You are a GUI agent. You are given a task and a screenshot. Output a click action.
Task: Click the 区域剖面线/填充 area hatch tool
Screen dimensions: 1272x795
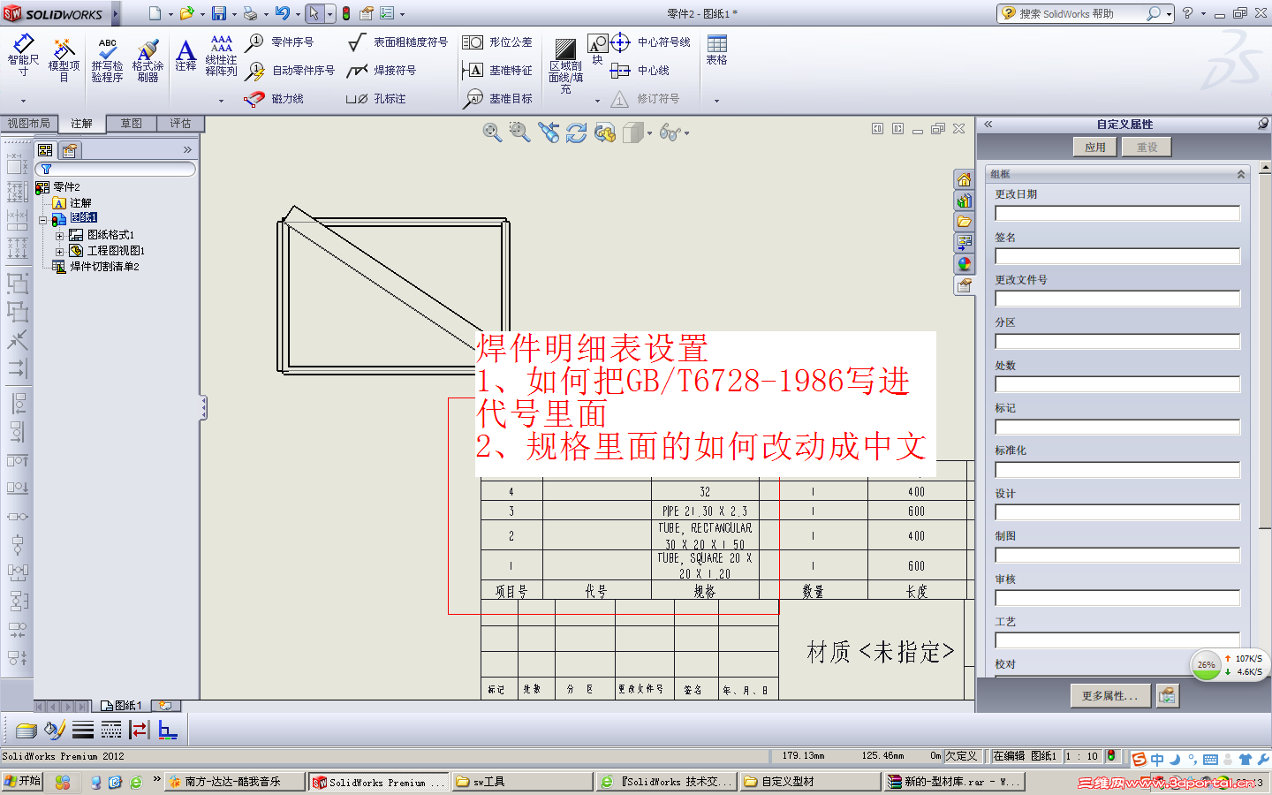click(x=565, y=65)
